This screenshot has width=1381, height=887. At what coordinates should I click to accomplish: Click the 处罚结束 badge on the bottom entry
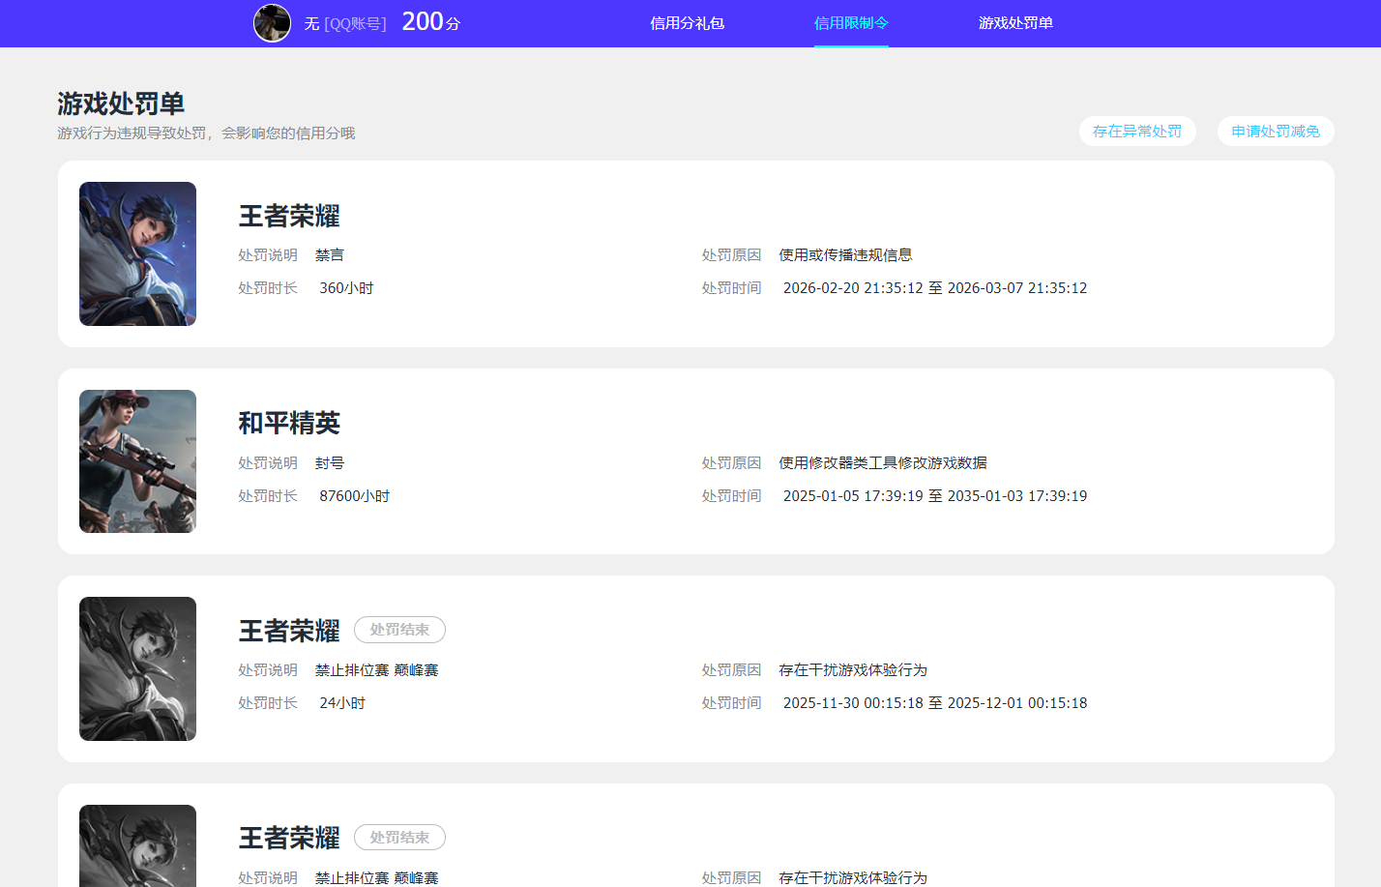[399, 837]
